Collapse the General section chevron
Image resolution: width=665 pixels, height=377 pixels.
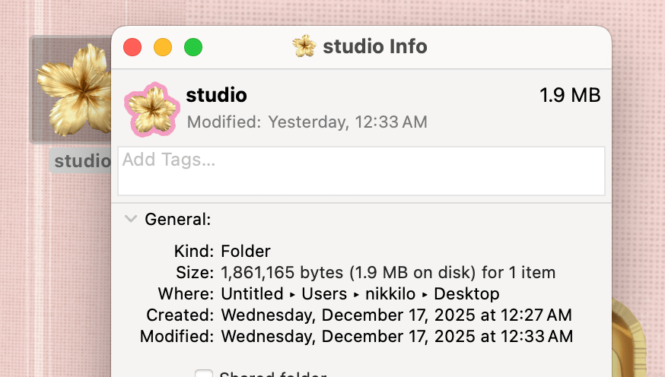pos(131,220)
